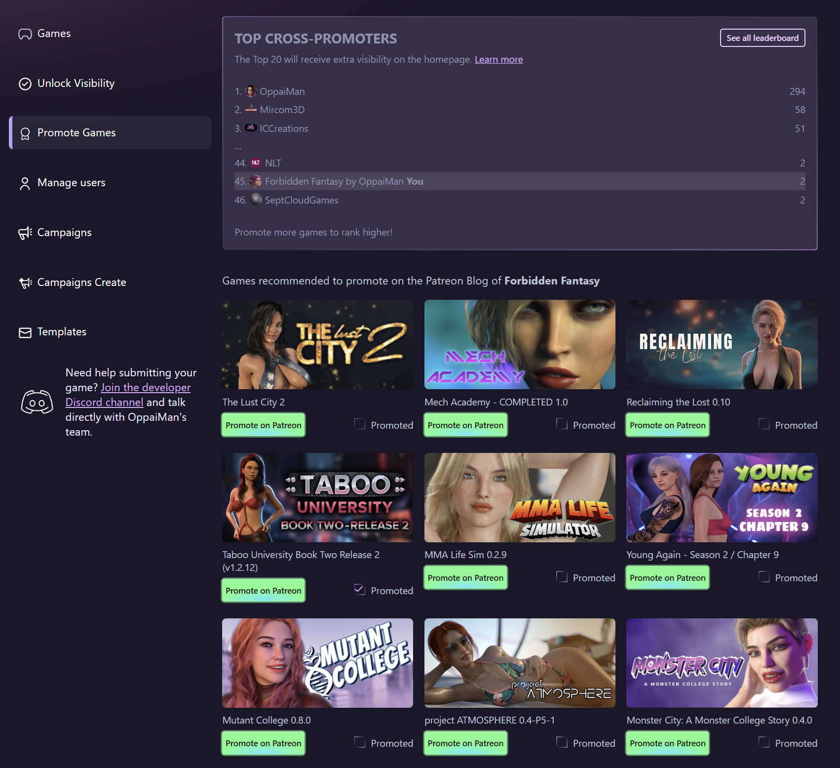Click the Forbidden Fantasy avatar in leaderboard
The height and width of the screenshot is (768, 840).
tap(256, 181)
